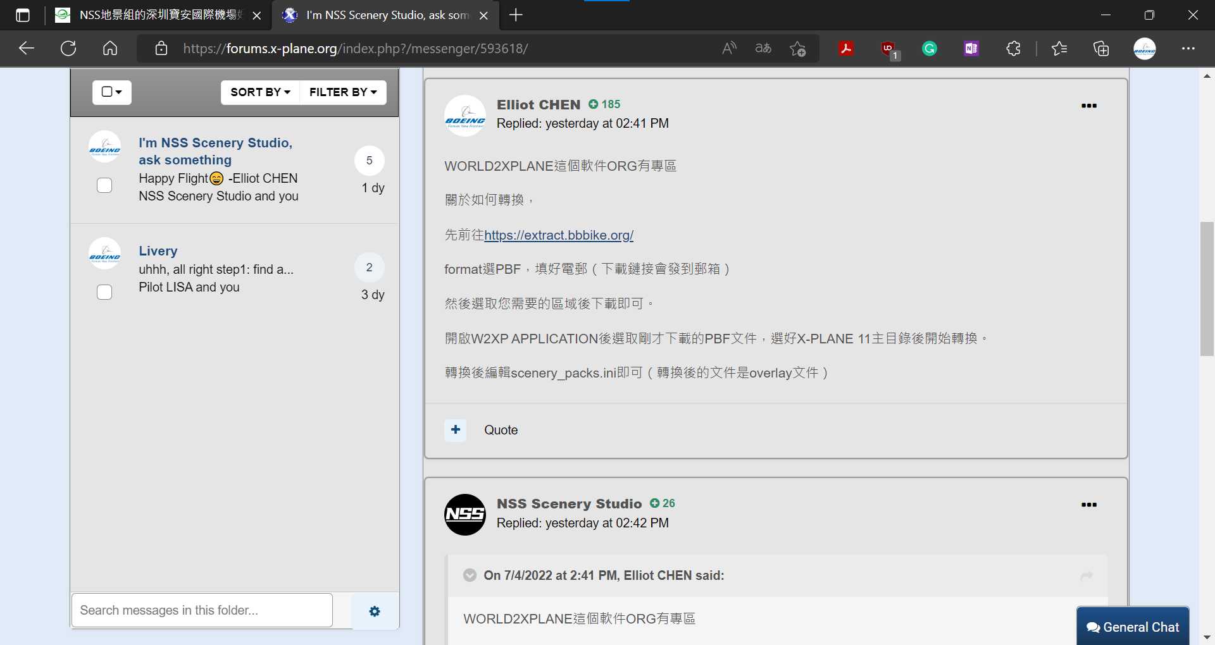Open the FILTER BY dropdown
Image resolution: width=1215 pixels, height=645 pixels.
(343, 92)
